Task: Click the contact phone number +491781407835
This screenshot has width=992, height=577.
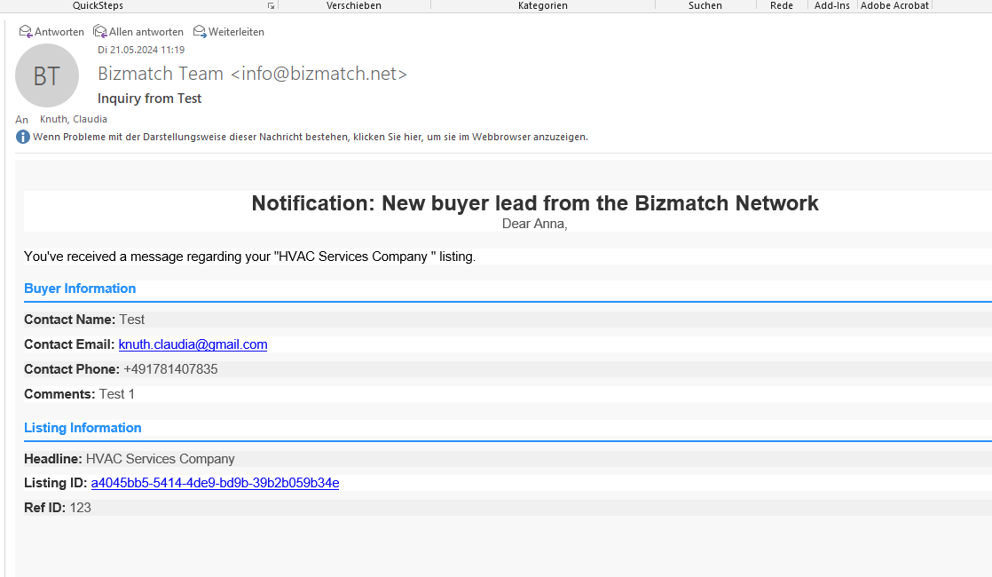Action: [x=170, y=369]
